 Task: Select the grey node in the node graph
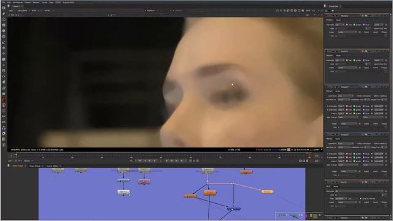point(123,192)
